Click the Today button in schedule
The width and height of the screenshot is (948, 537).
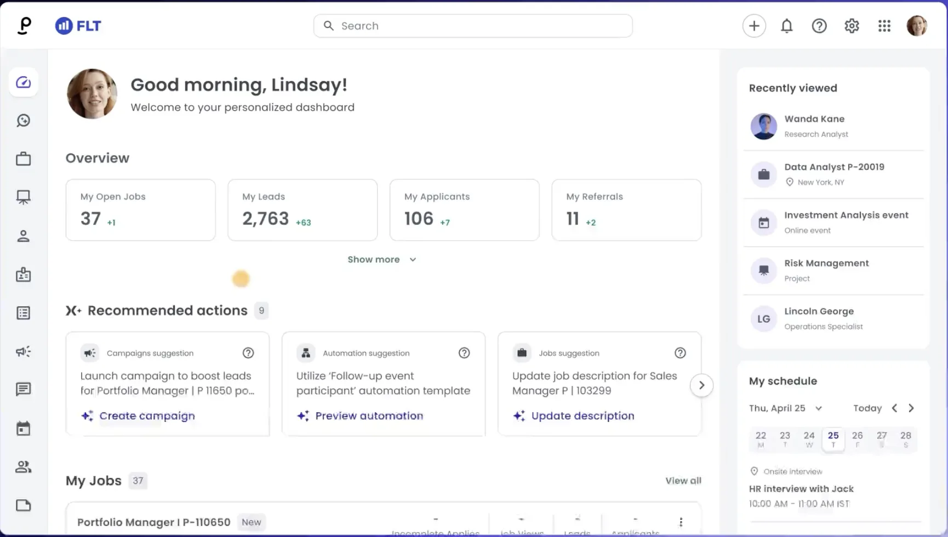[x=867, y=408]
